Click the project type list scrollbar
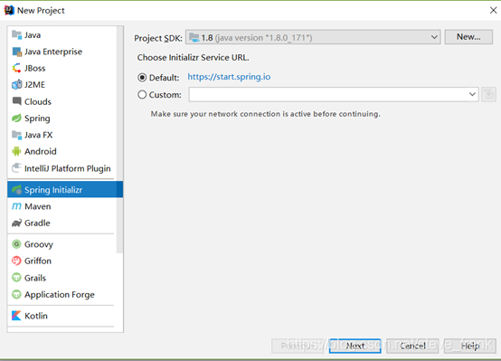 [119, 139]
